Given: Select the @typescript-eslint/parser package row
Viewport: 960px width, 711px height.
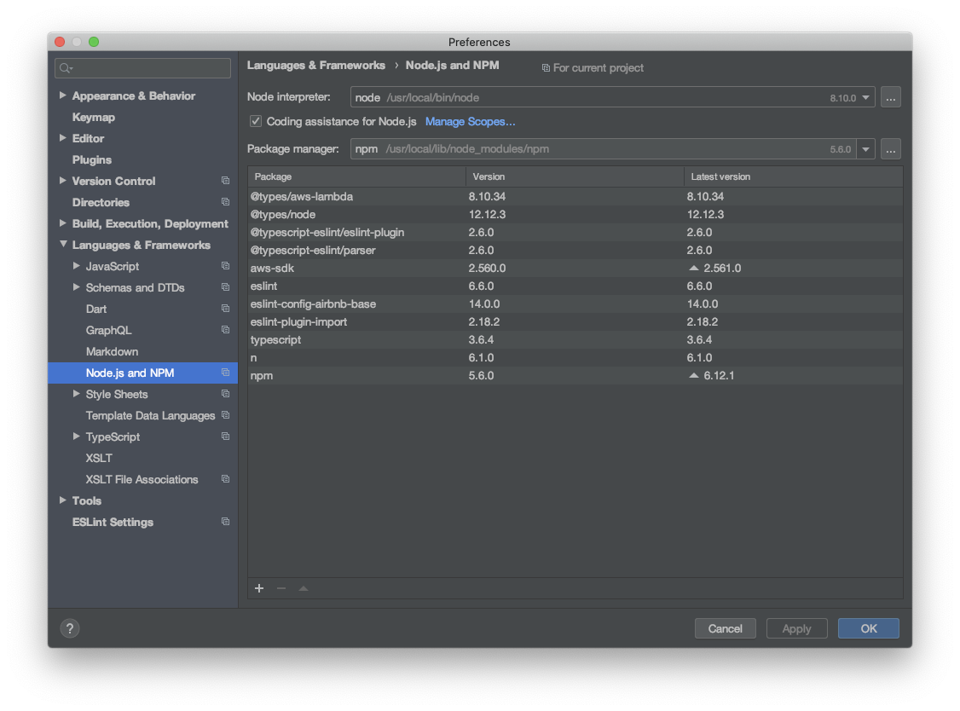Looking at the screenshot, I should [x=575, y=251].
